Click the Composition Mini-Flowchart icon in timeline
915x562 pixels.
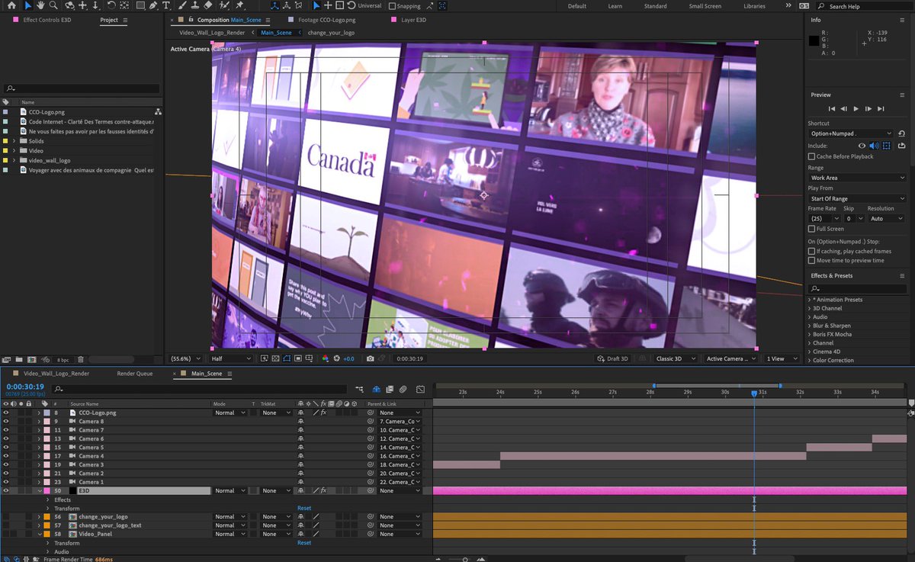click(x=359, y=389)
